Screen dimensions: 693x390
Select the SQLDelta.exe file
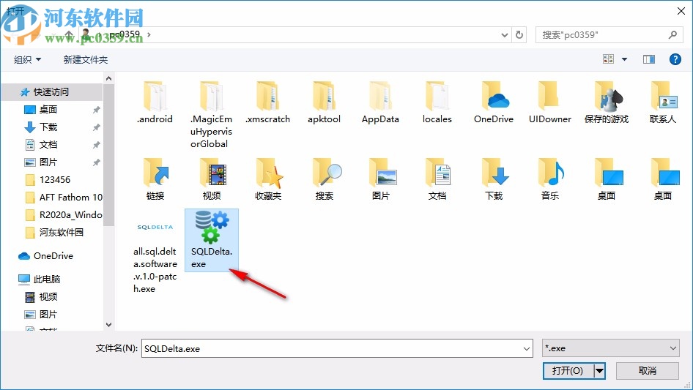211,240
